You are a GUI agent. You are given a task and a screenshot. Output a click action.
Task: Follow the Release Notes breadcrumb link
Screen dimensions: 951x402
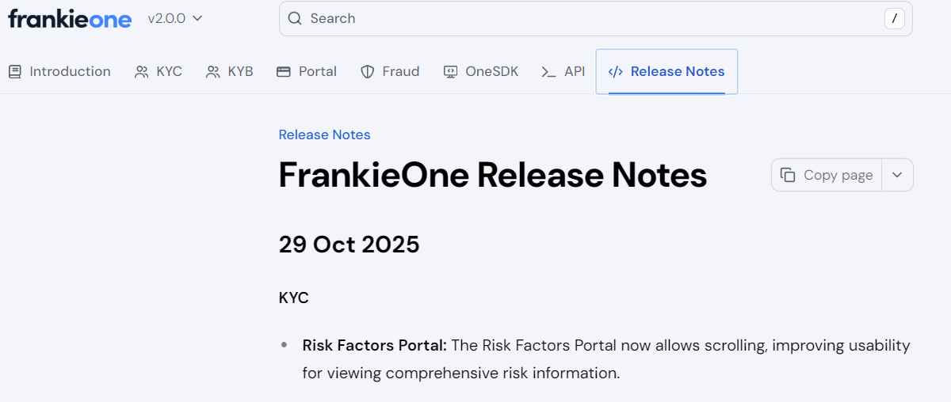[324, 135]
